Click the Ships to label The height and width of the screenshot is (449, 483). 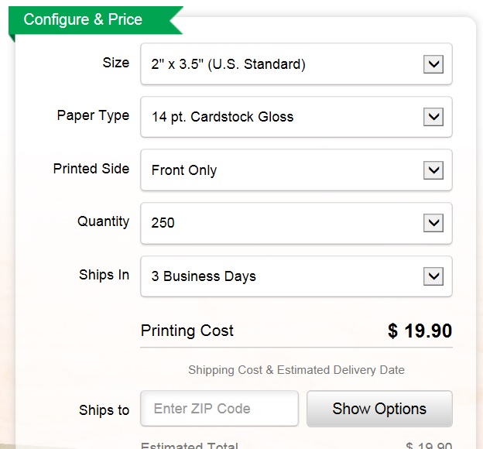[104, 410]
